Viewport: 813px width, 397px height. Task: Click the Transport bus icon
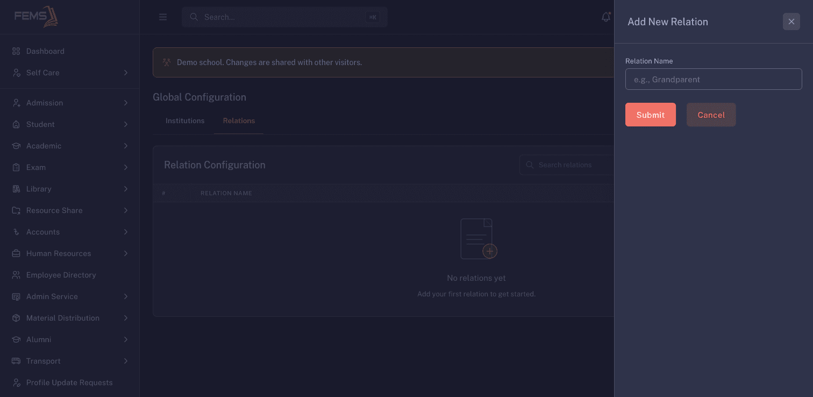pyautogui.click(x=16, y=361)
